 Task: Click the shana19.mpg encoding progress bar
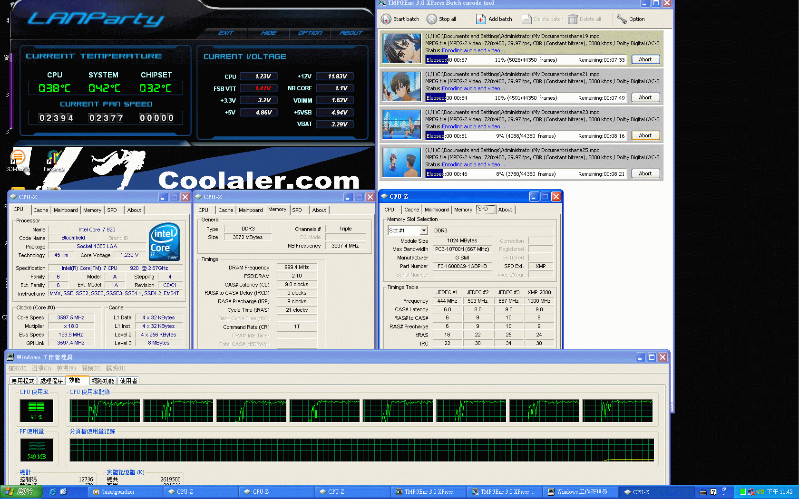526,60
